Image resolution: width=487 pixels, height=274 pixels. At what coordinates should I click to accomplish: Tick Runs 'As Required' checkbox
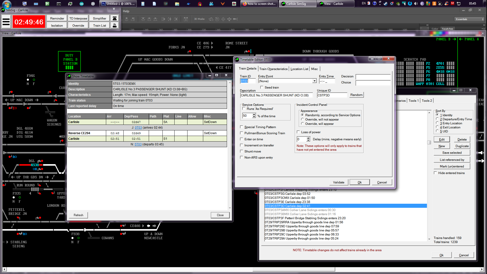(244, 109)
